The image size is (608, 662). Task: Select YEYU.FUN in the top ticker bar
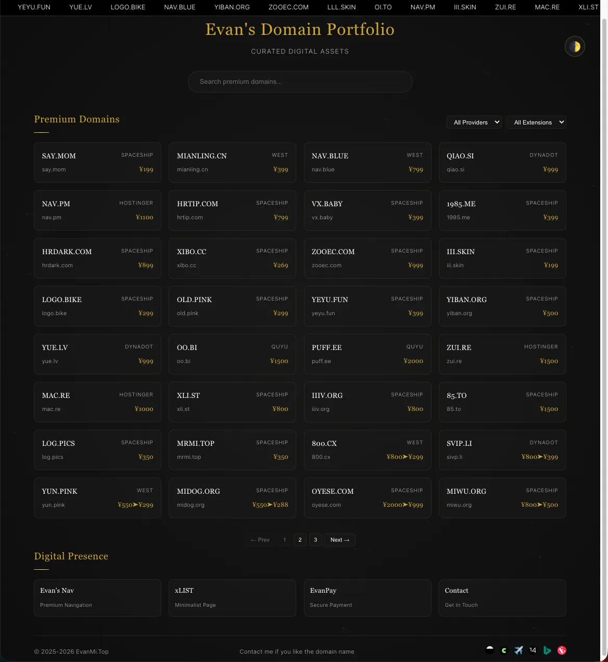point(34,7)
